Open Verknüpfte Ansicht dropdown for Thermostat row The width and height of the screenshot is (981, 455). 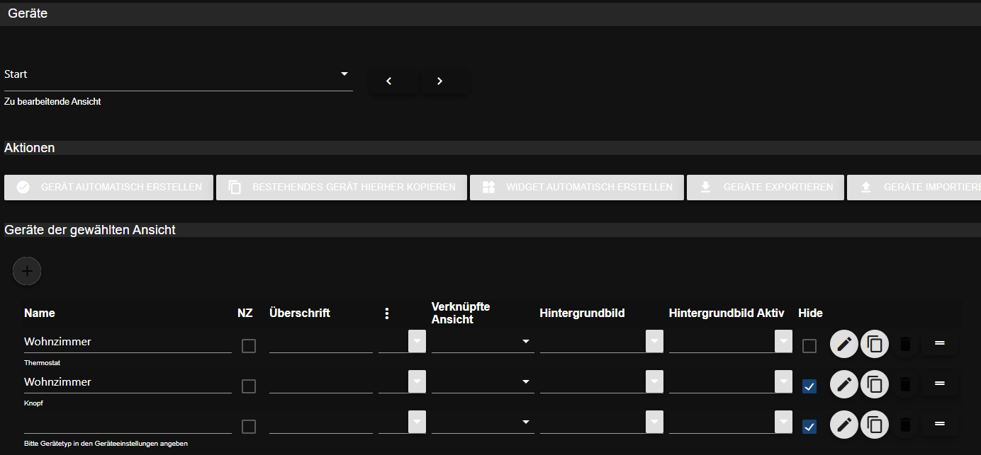pos(482,341)
